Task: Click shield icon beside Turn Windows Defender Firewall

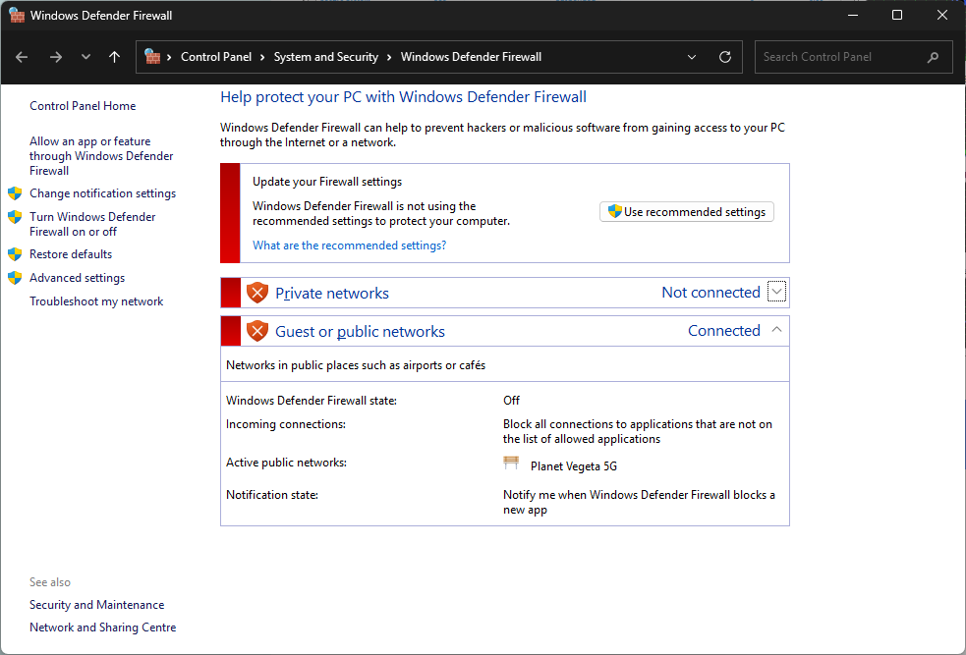Action: [x=15, y=217]
